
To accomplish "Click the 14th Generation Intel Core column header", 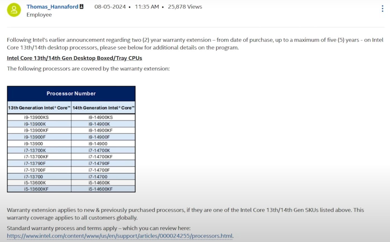I will pos(103,108).
